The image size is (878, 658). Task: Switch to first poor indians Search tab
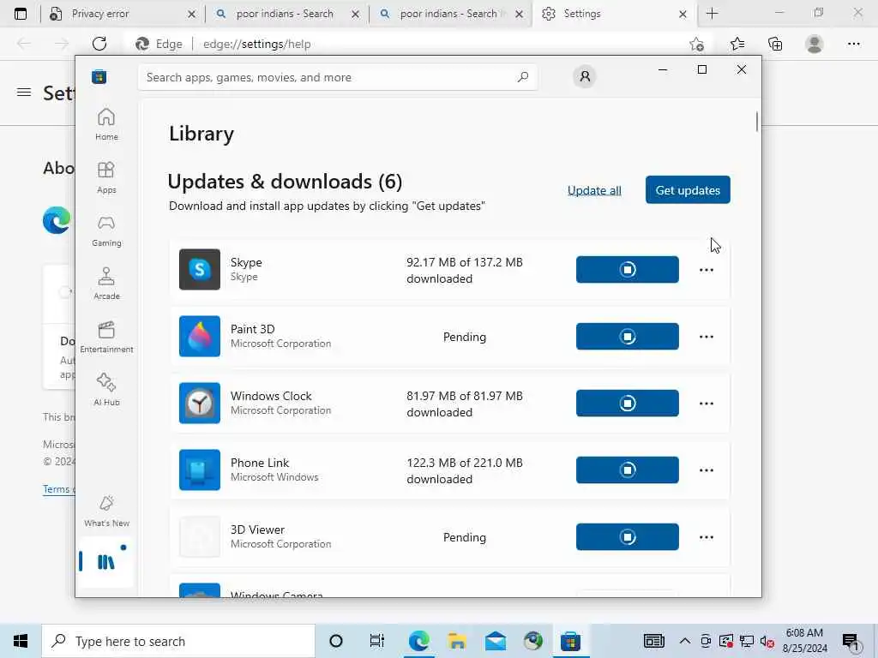(285, 14)
